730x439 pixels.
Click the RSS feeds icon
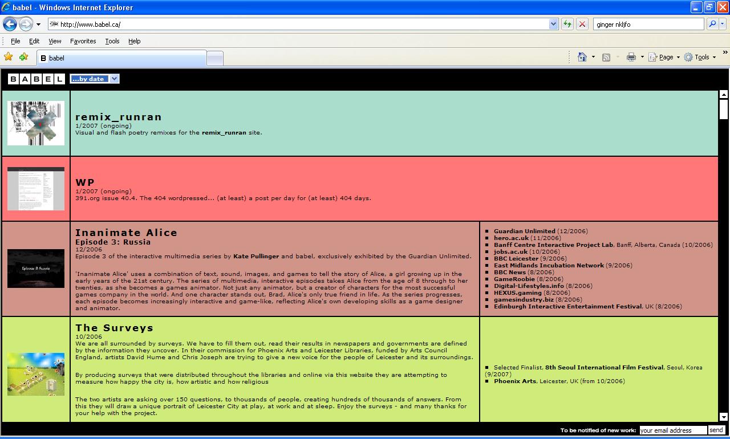tap(606, 57)
